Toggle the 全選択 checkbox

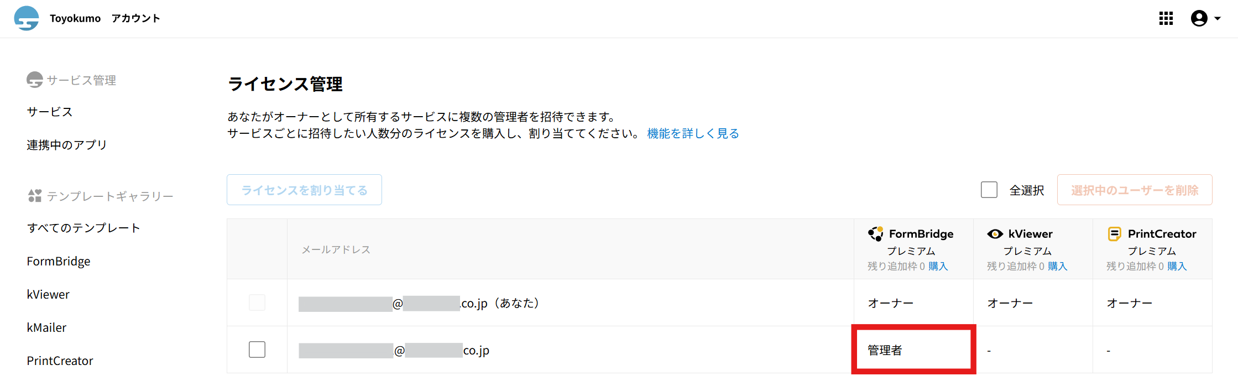coord(989,190)
